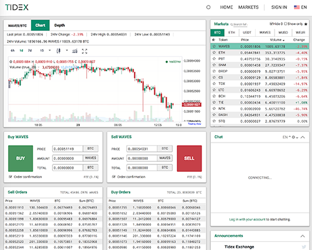
Task: Click the Buy WAVES price input field
Action: coord(68,149)
